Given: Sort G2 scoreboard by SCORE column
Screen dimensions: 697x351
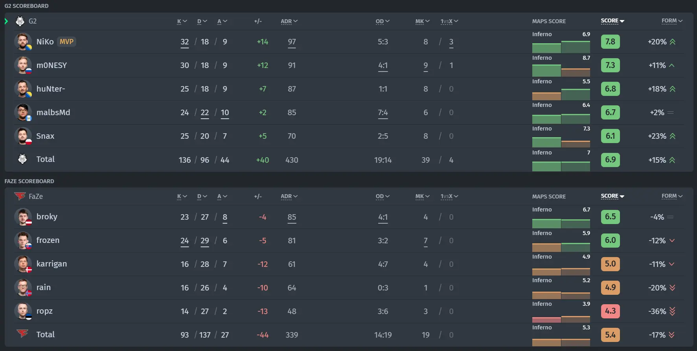Looking at the screenshot, I should point(612,21).
